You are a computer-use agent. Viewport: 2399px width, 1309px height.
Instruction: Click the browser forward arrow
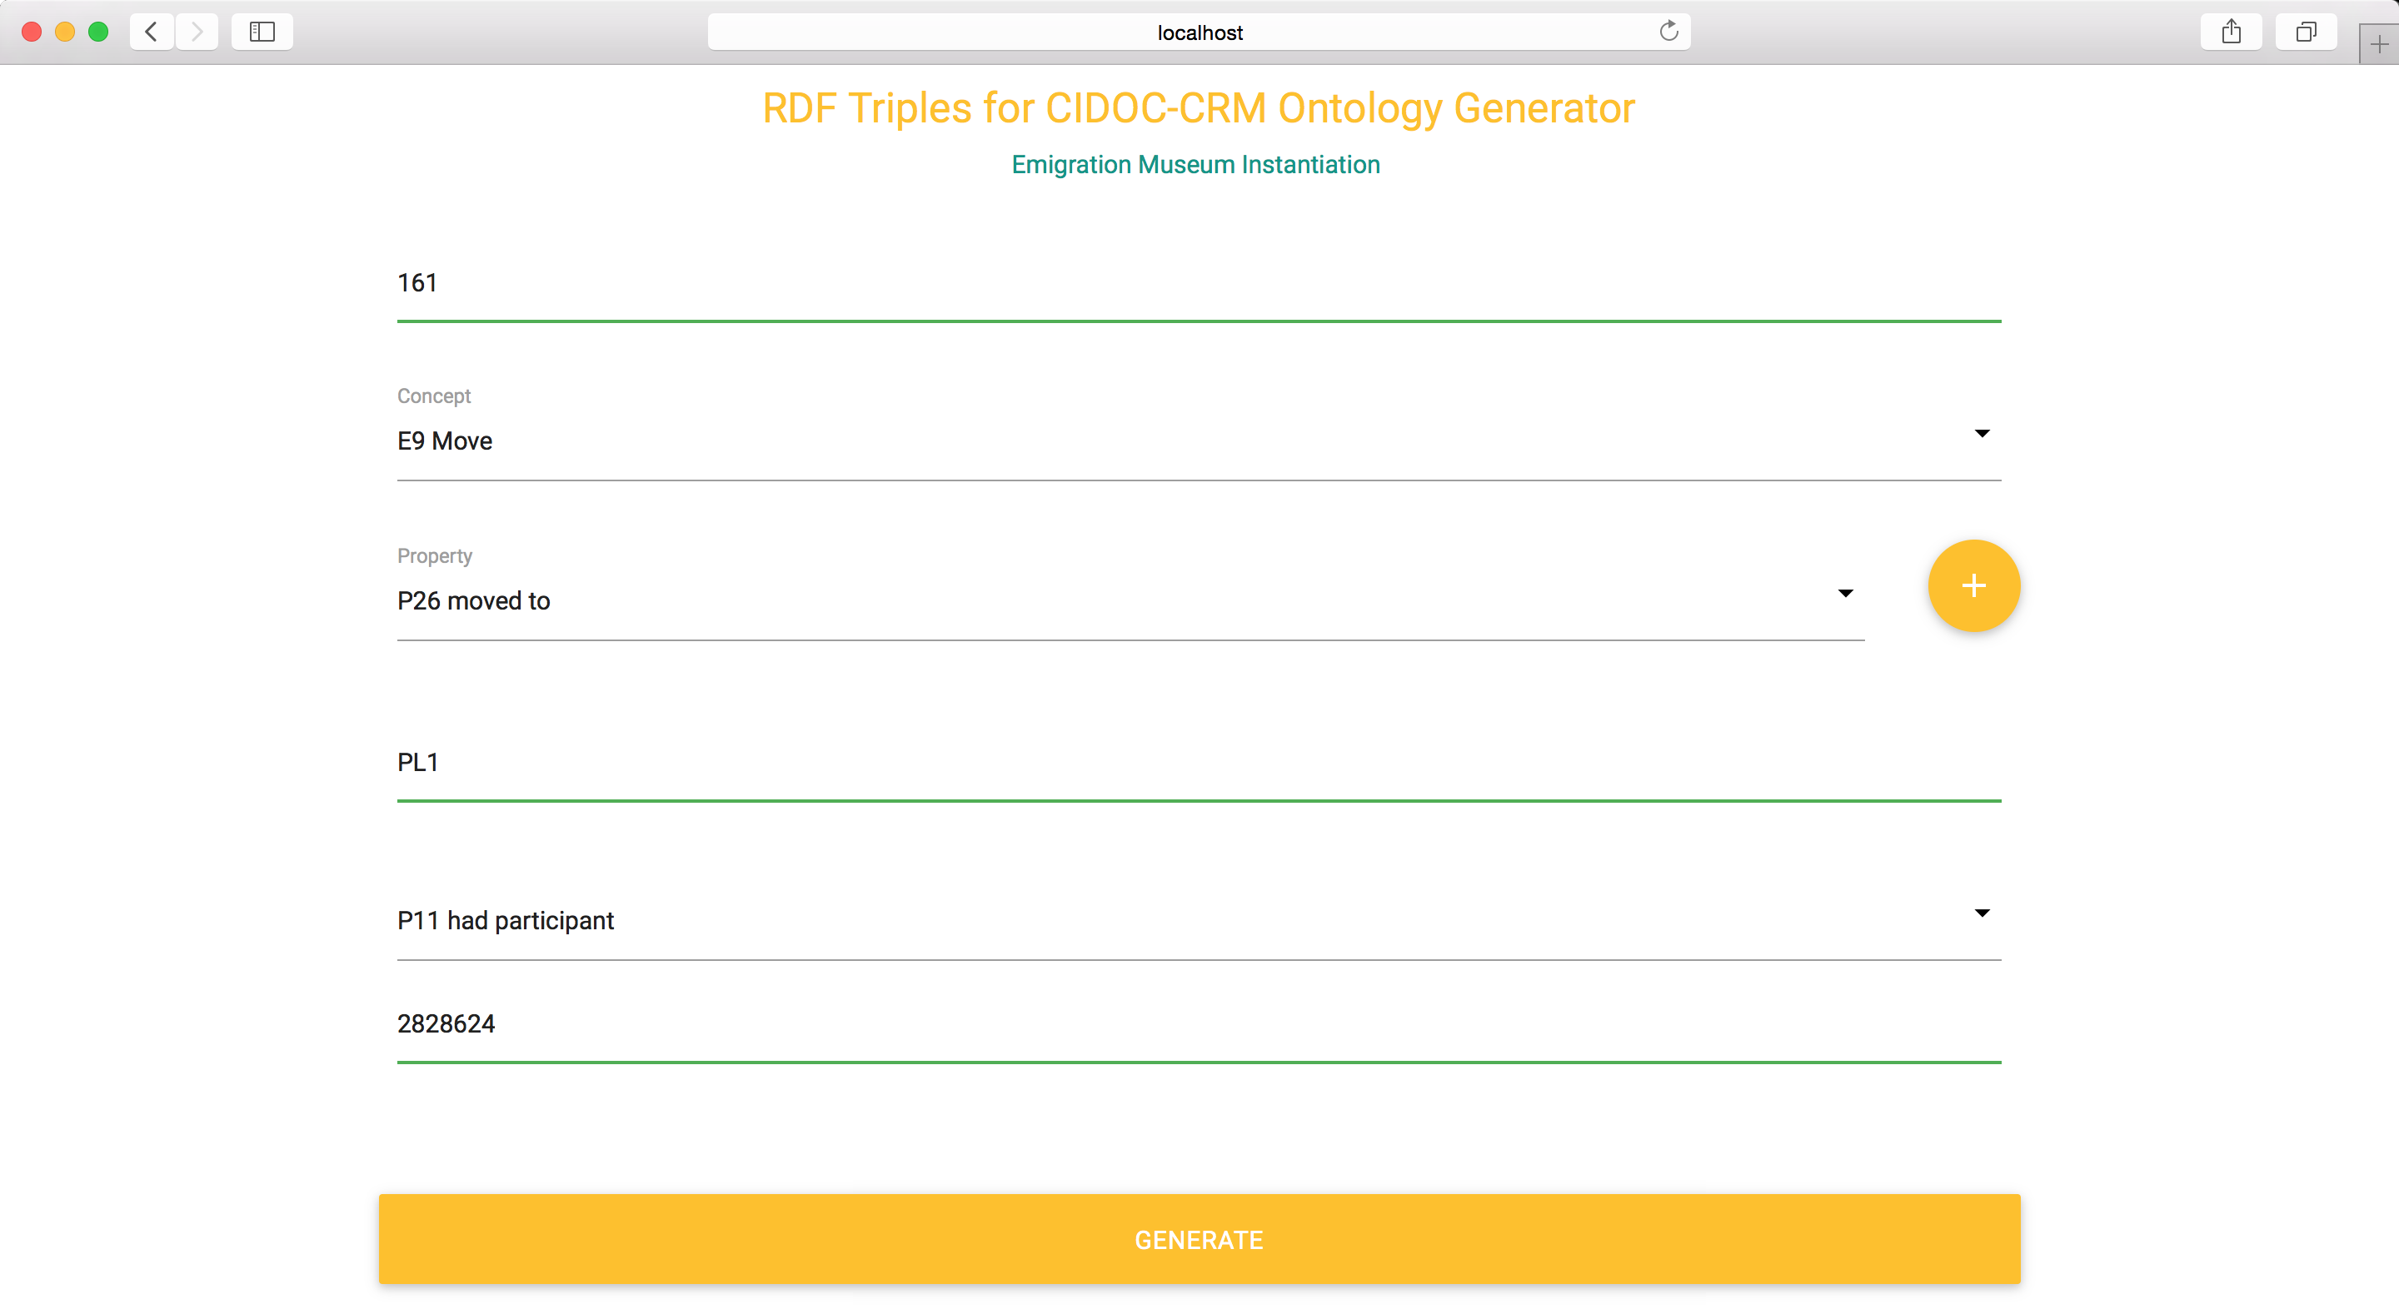coord(197,32)
